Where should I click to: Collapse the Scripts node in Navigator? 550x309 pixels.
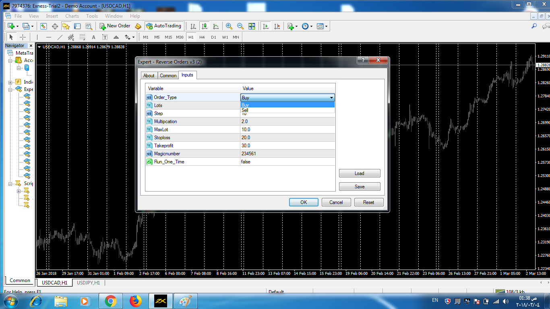tap(10, 183)
